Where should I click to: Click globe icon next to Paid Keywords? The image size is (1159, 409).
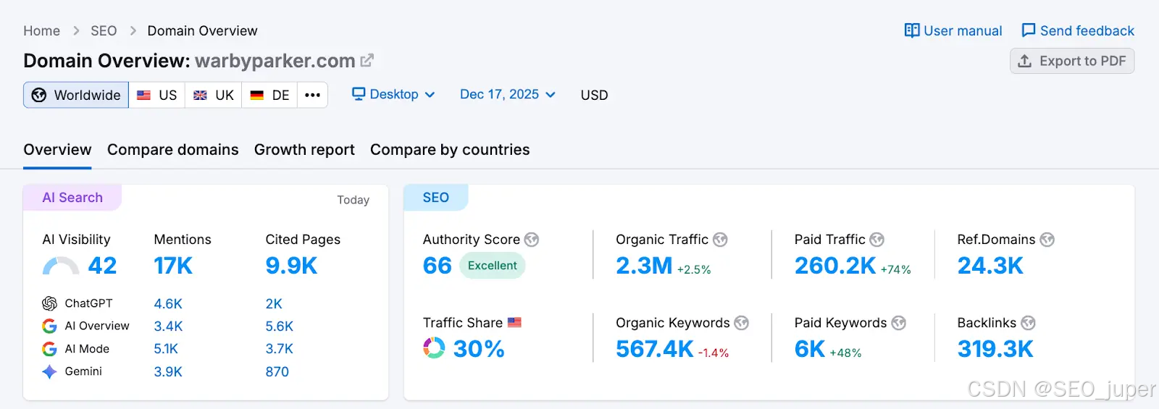tap(899, 323)
